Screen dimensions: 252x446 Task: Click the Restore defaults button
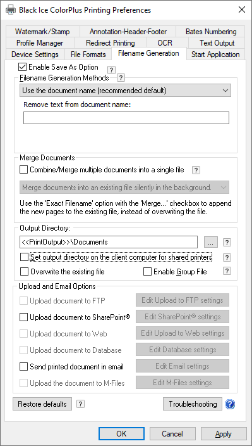coord(42,404)
